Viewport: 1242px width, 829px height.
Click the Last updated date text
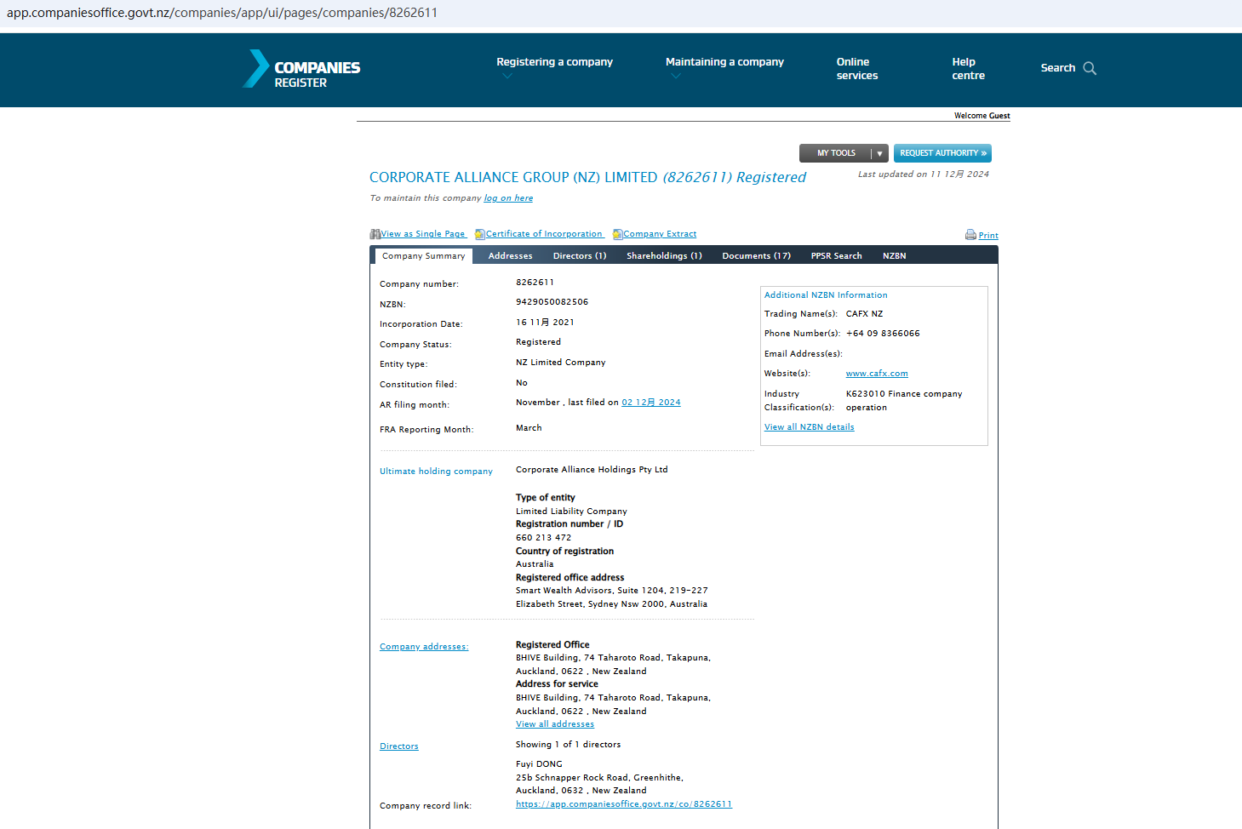[x=923, y=174]
